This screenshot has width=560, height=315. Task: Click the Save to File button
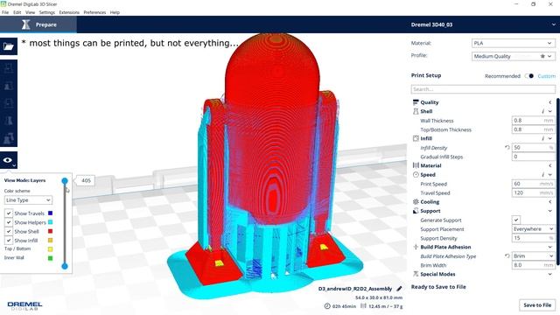pos(537,305)
